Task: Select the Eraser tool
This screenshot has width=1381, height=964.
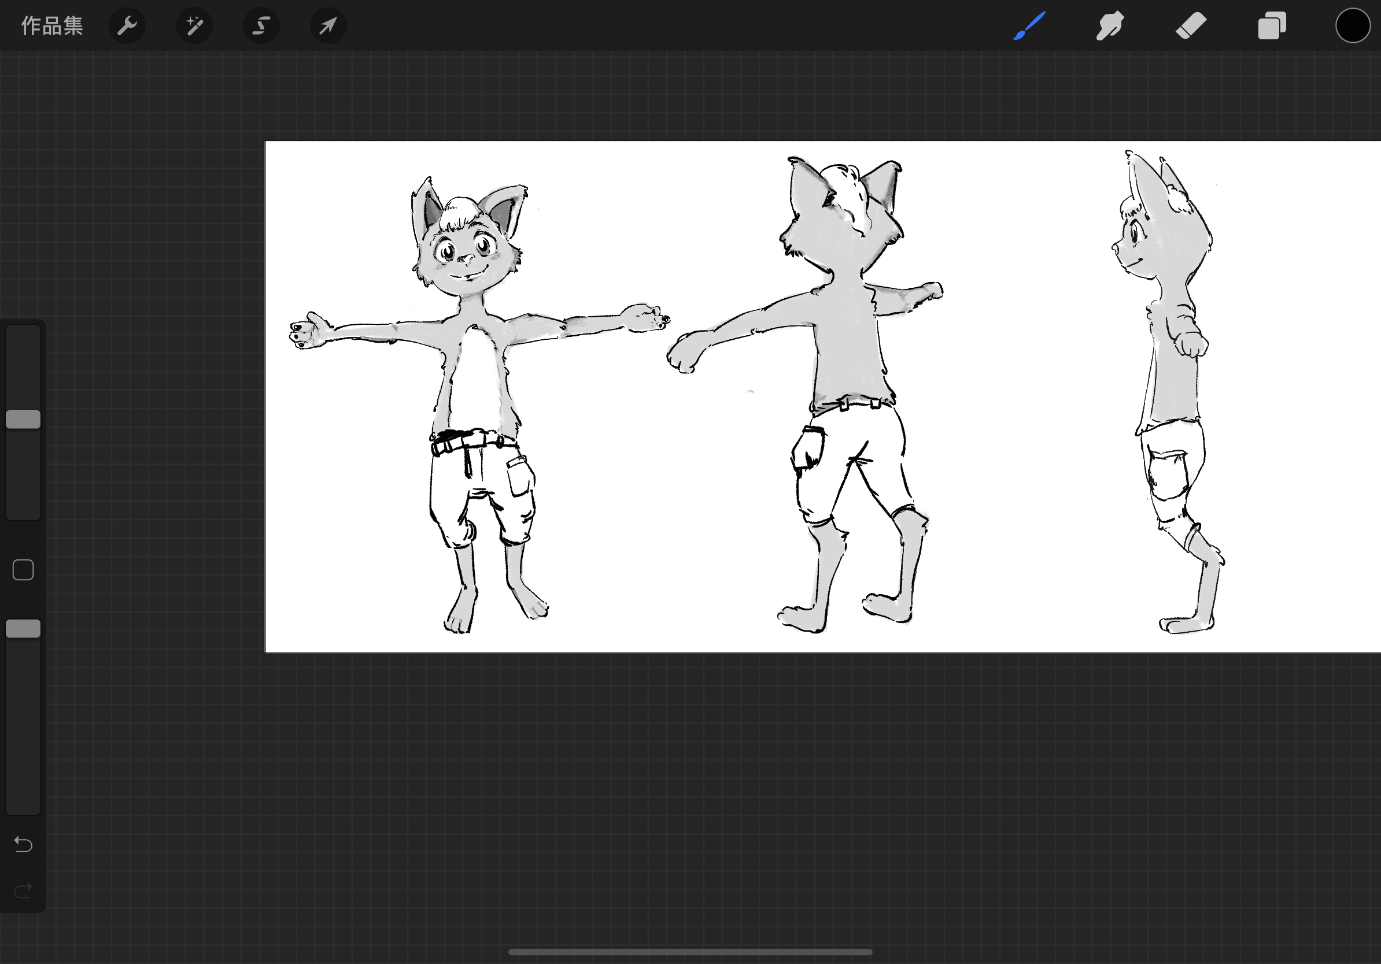Action: point(1191,26)
